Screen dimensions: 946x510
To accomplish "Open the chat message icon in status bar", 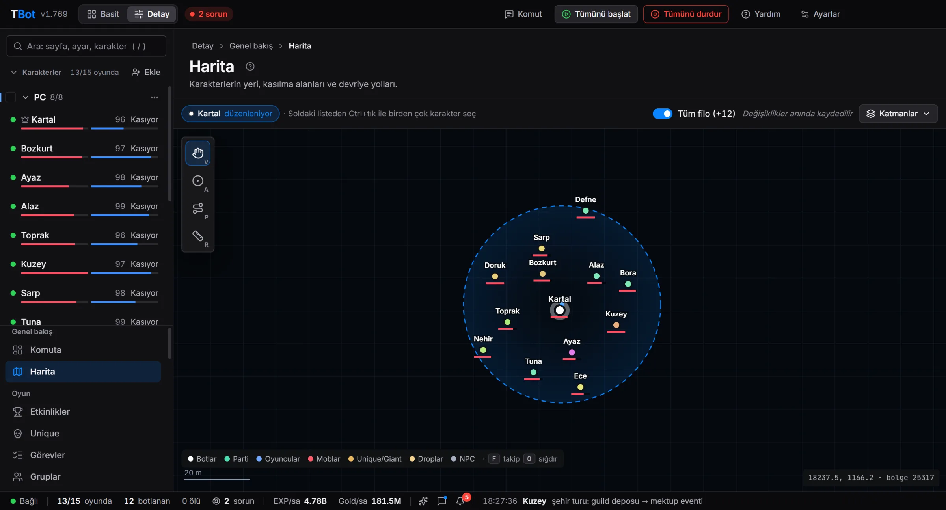I will click(441, 501).
